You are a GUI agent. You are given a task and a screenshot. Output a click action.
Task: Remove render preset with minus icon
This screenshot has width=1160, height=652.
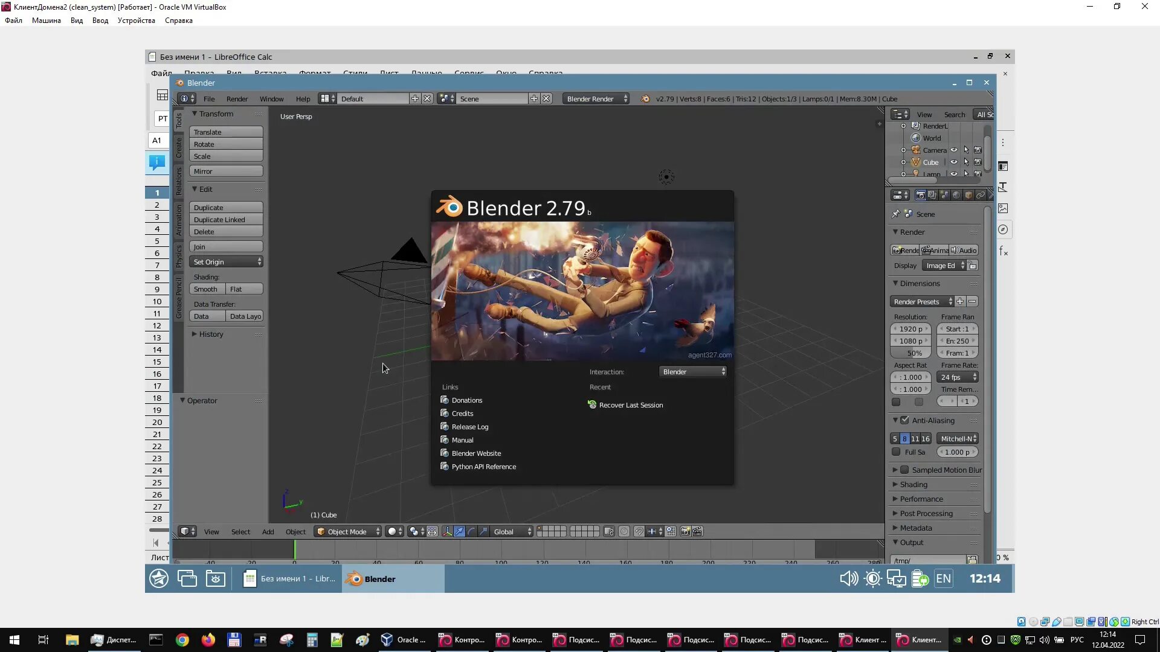(972, 301)
